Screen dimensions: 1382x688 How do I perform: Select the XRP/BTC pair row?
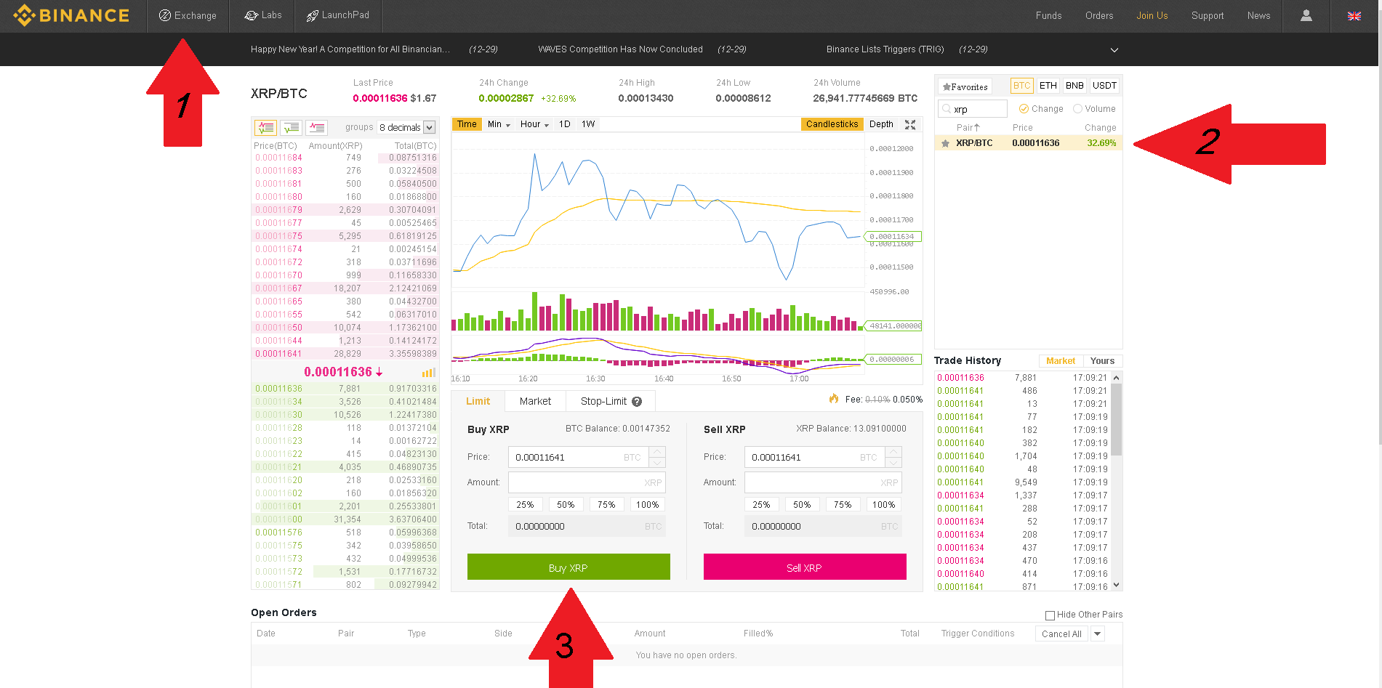(x=1028, y=143)
